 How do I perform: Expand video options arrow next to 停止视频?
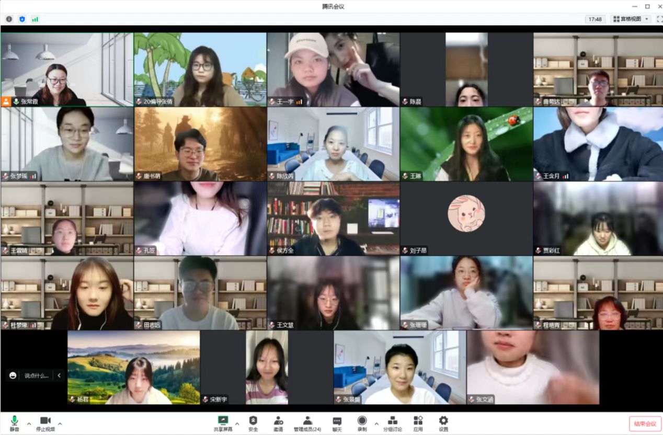(x=60, y=423)
